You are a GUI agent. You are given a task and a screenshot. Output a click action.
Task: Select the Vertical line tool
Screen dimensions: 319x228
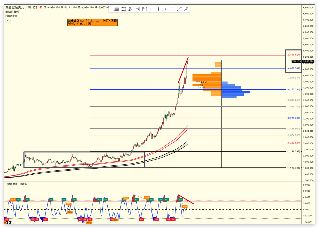click(158, 9)
